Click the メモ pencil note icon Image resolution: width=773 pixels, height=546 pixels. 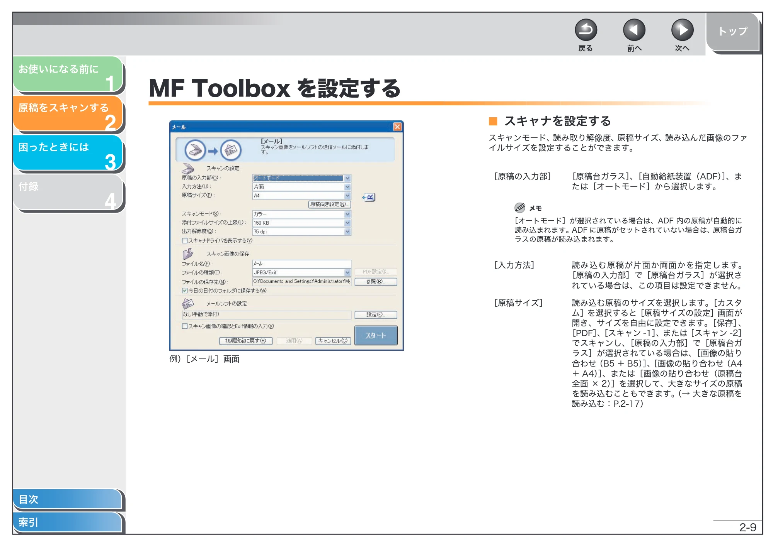pos(519,208)
